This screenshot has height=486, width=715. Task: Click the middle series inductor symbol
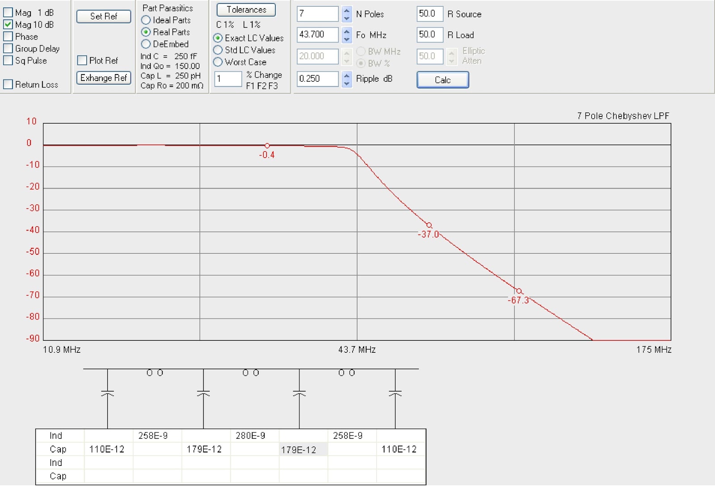click(x=251, y=373)
